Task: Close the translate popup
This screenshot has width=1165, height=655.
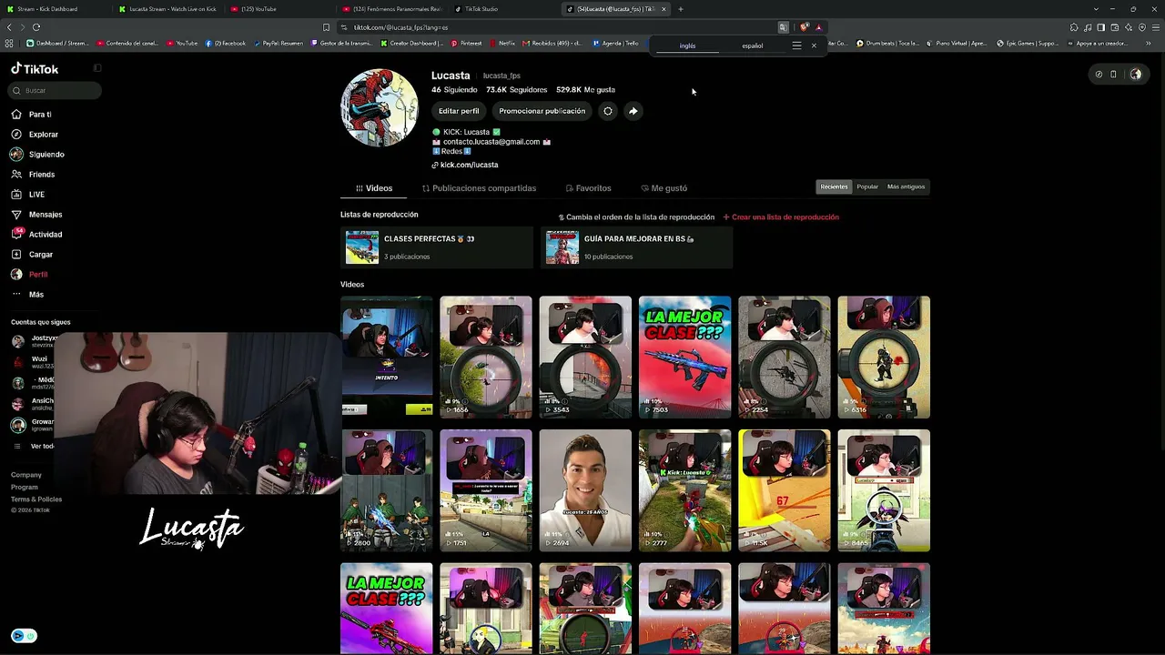Action: (x=814, y=45)
